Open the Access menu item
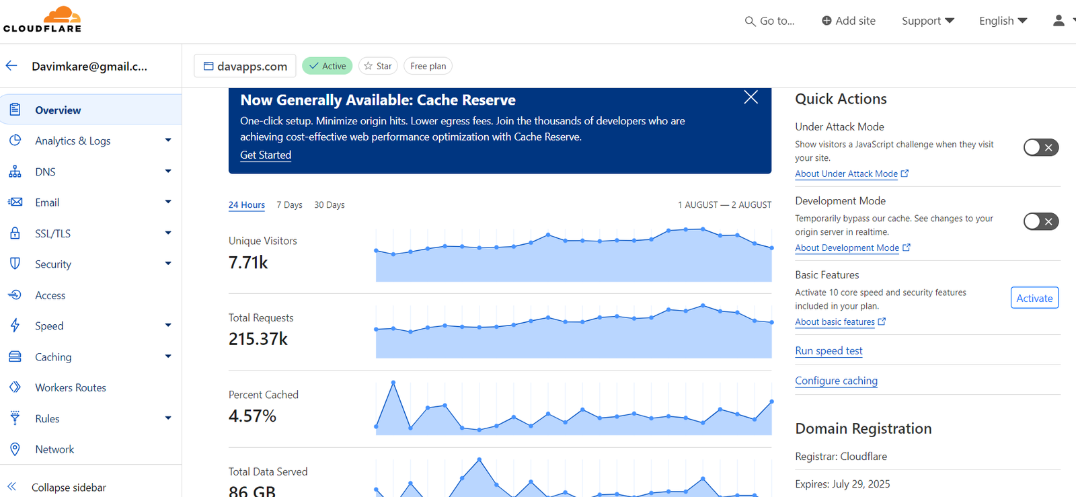This screenshot has height=497, width=1076. click(91, 295)
